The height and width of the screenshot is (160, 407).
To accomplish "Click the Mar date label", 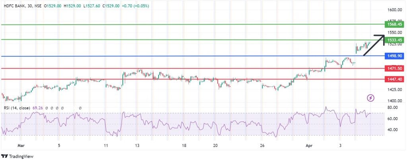I will click(x=21, y=145).
